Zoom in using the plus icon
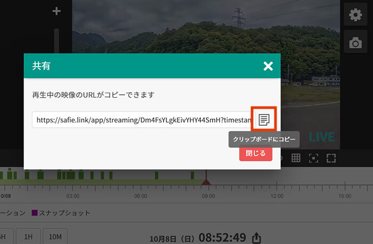 pos(56,12)
